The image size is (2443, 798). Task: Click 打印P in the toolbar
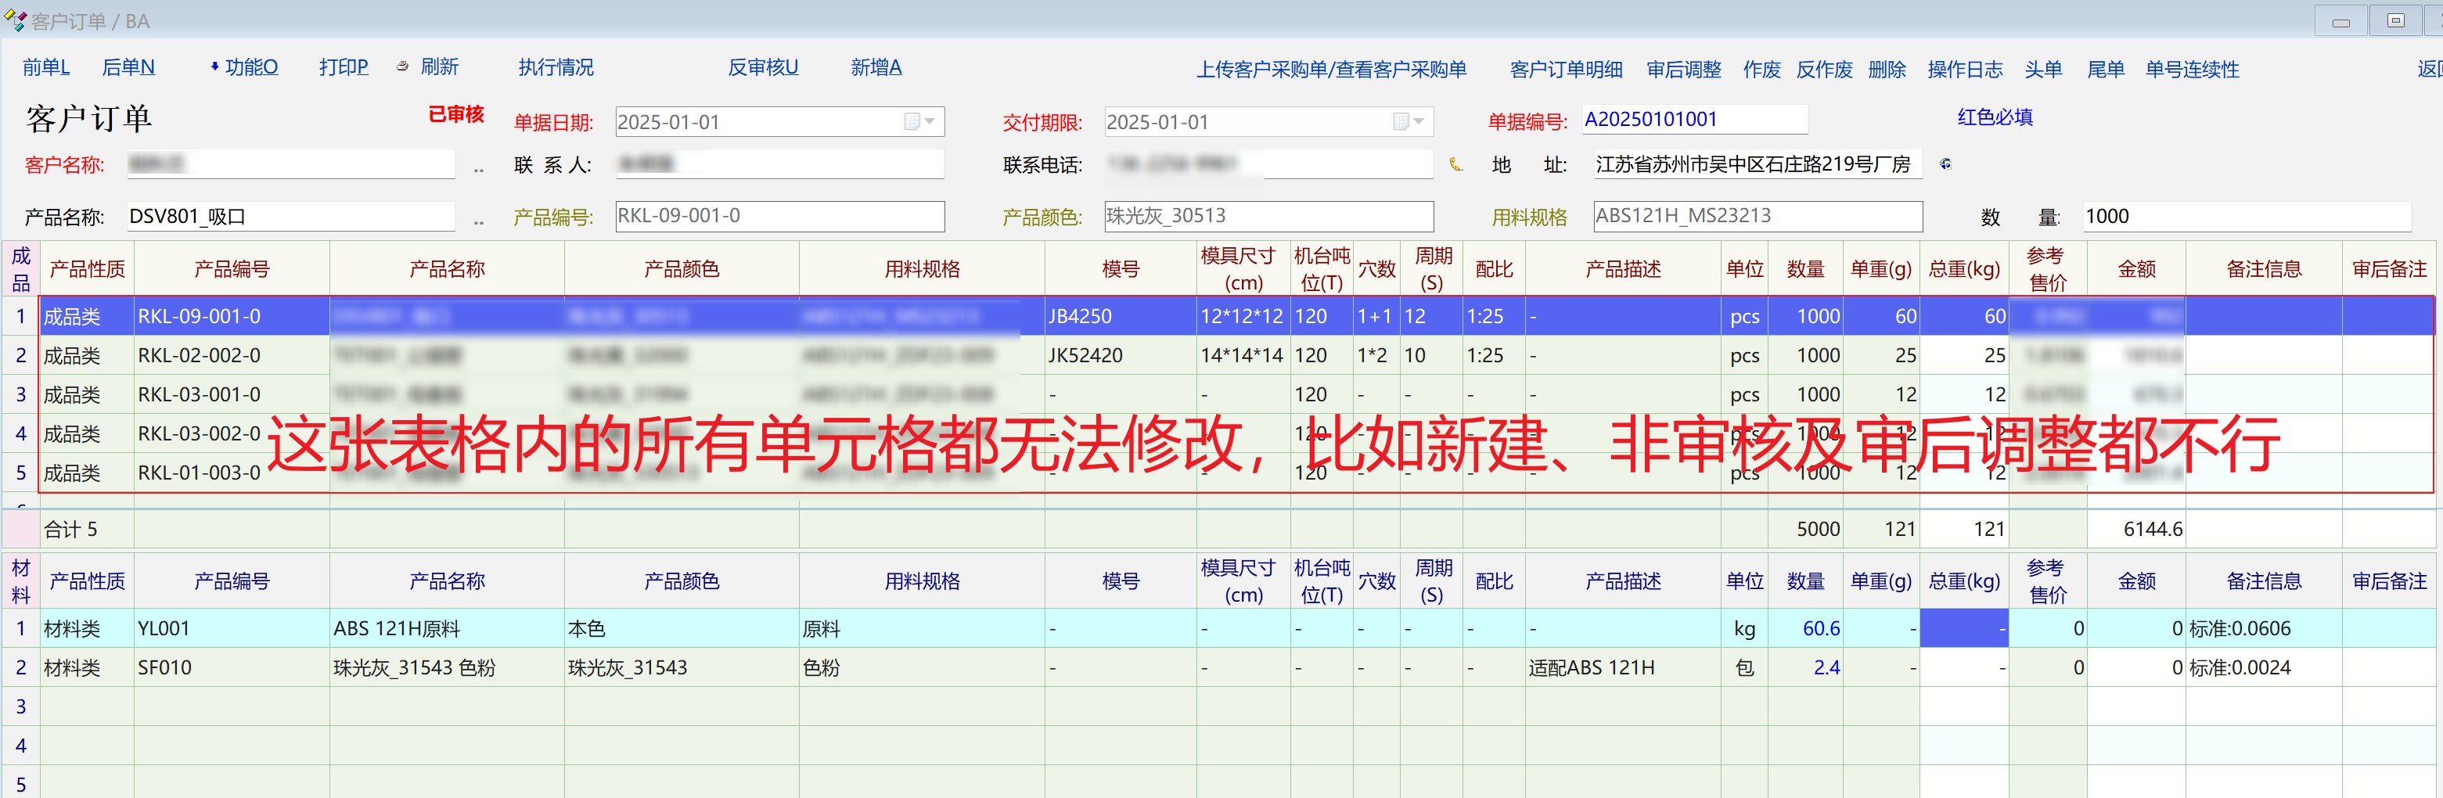[x=344, y=67]
